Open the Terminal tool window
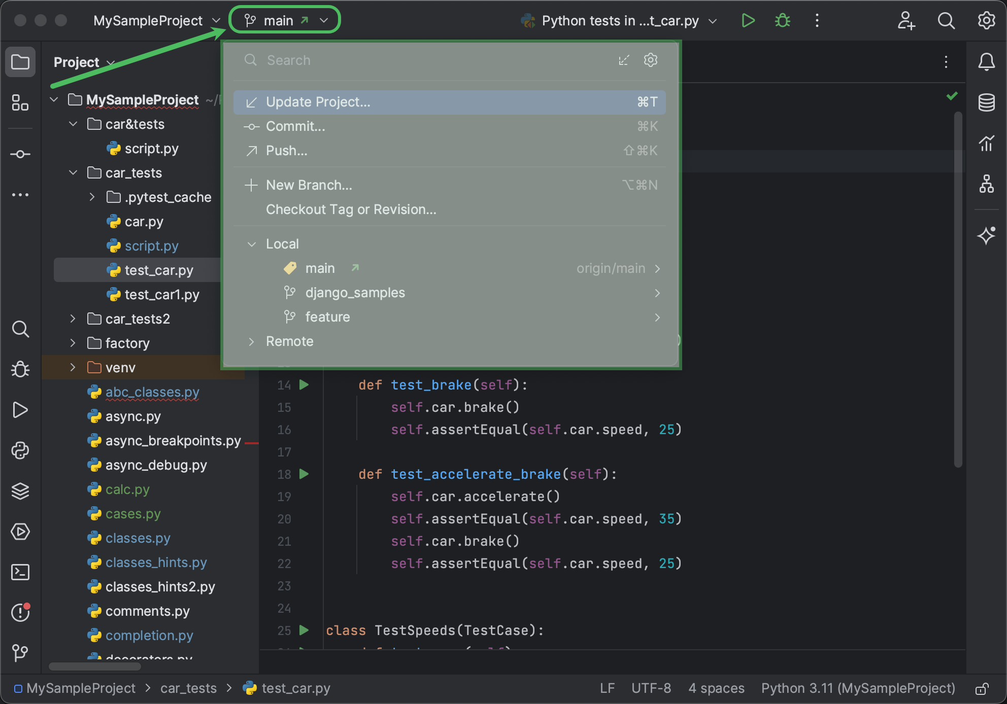The image size is (1007, 704). pyautogui.click(x=20, y=572)
